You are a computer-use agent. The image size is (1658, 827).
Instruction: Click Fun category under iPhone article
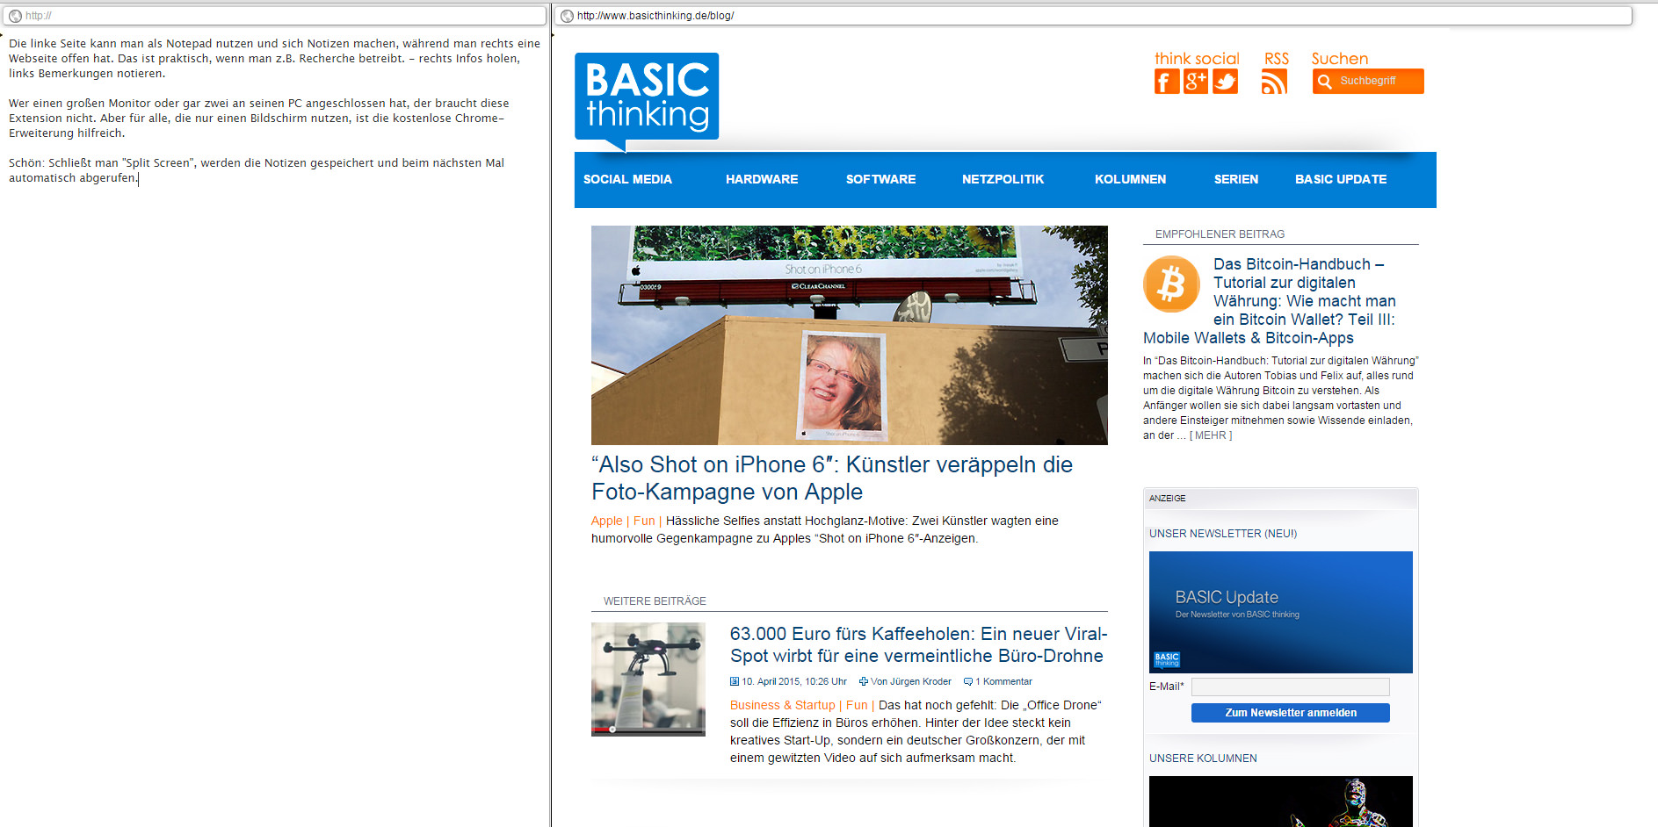644,521
